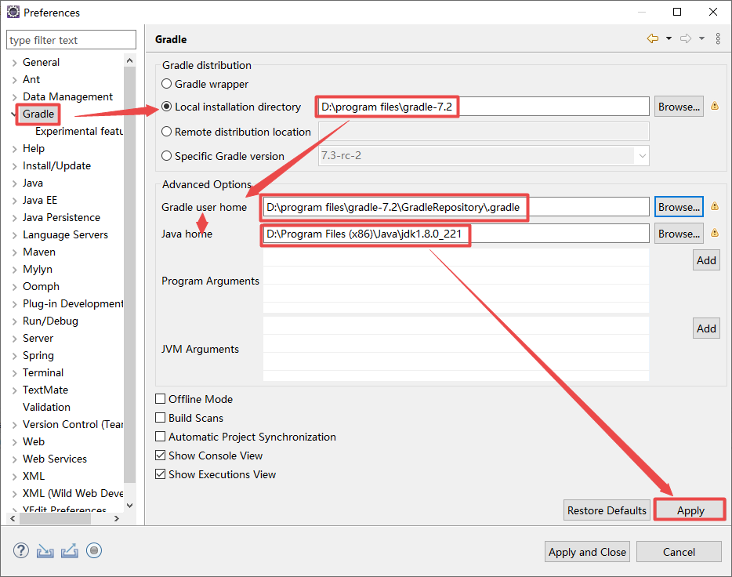Expand the Data Management tree node

14,97
